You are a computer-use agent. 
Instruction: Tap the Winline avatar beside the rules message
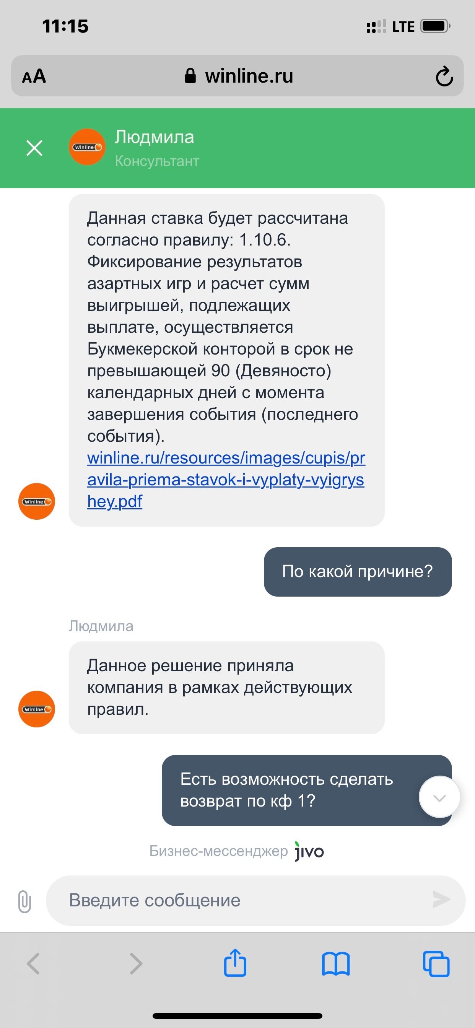point(37,501)
